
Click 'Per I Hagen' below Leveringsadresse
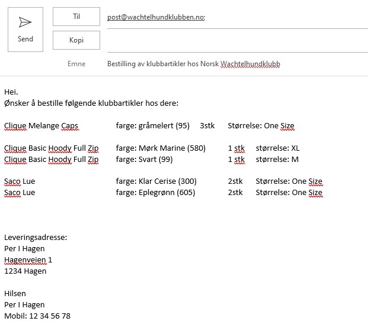pos(24,249)
